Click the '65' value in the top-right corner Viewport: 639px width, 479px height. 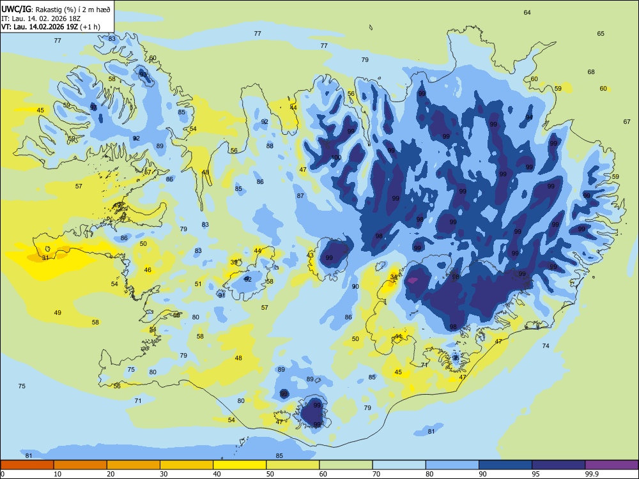click(x=601, y=34)
